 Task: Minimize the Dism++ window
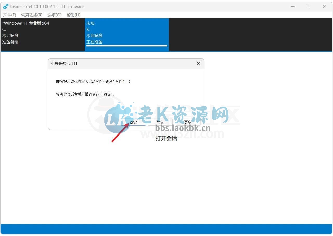tap(293, 7)
